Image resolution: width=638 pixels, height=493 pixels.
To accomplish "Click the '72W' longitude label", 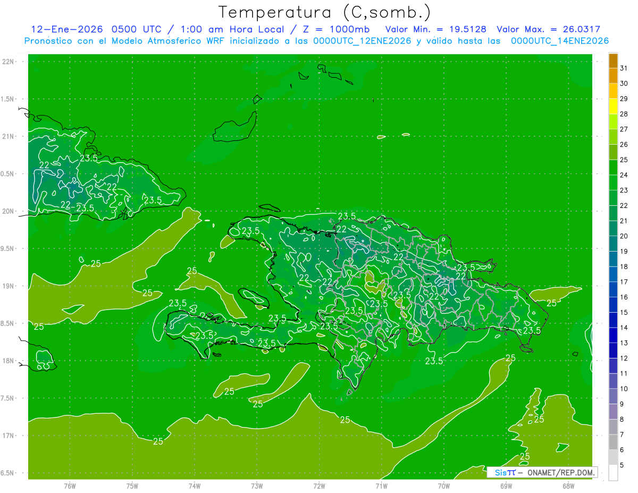I will coord(319,486).
